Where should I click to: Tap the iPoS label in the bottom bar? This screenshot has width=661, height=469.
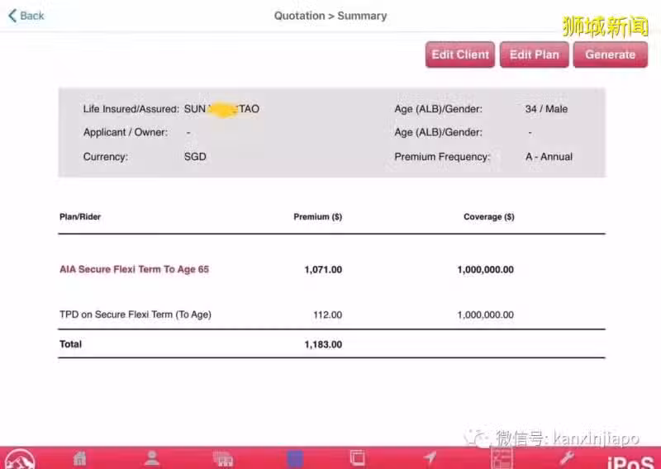tap(630, 462)
